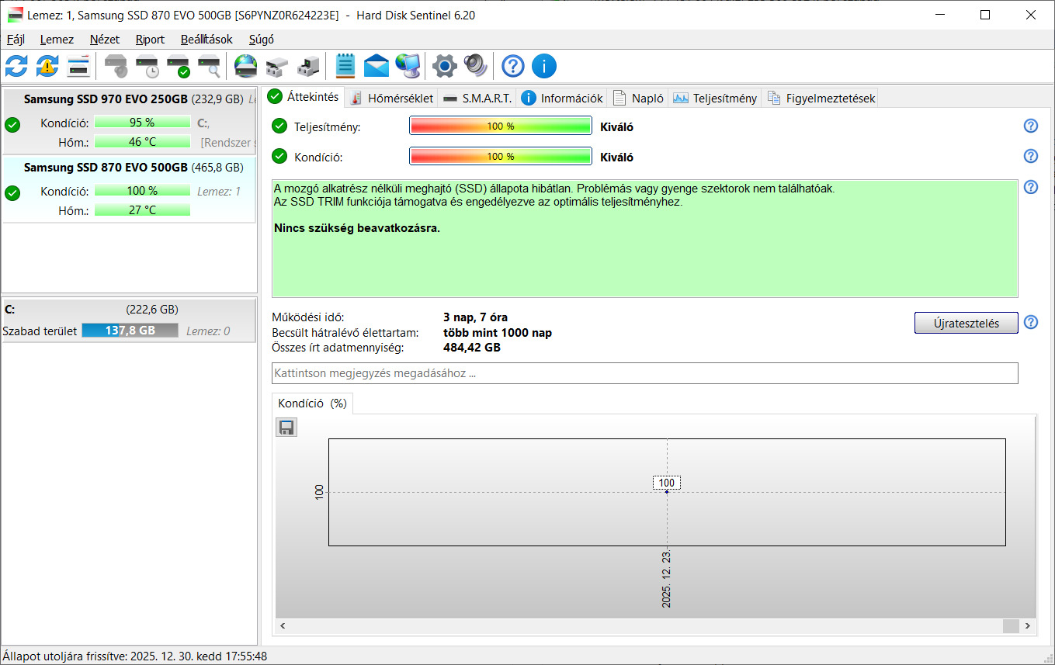Click the blue envelope toolbar icon
Viewport: 1055px width, 665px height.
coord(377,66)
